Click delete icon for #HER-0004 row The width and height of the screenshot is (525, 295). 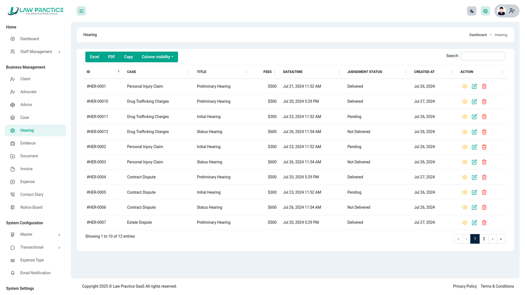(x=484, y=177)
